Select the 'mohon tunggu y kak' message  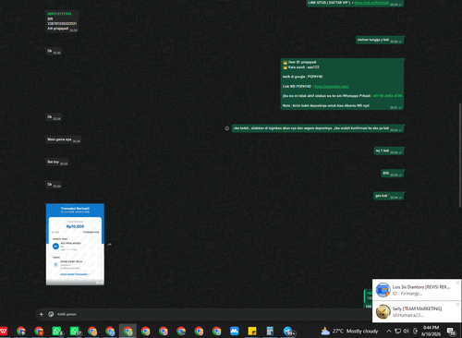[380, 40]
